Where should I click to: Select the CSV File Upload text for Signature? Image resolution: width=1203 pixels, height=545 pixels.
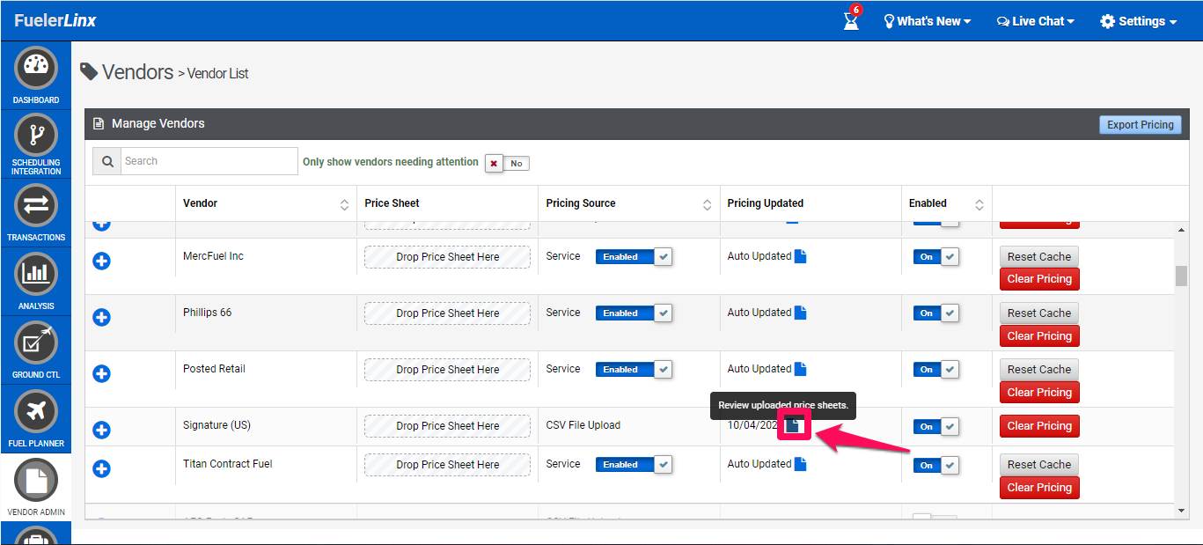[583, 425]
